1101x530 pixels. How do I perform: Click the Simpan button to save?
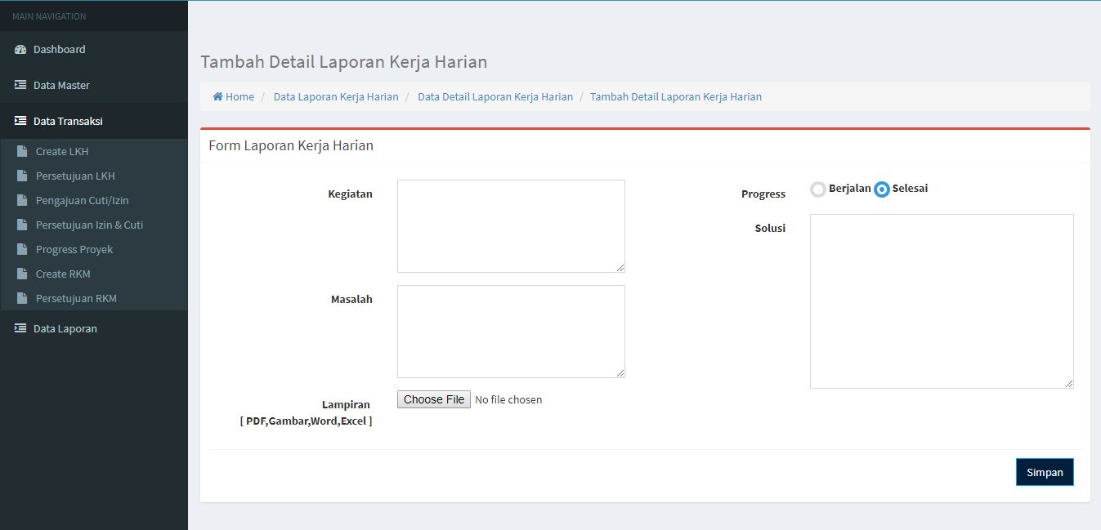click(1045, 471)
